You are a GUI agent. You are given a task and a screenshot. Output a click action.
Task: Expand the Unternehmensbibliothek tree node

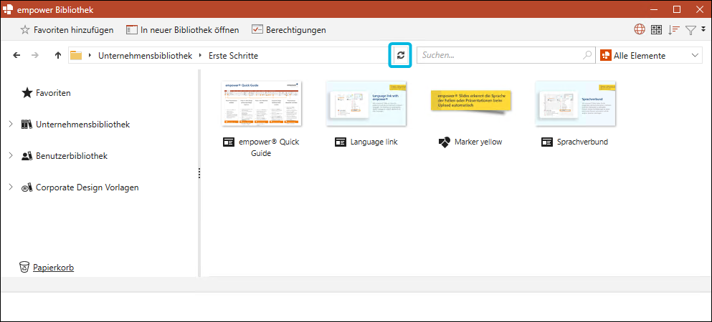[x=11, y=124]
